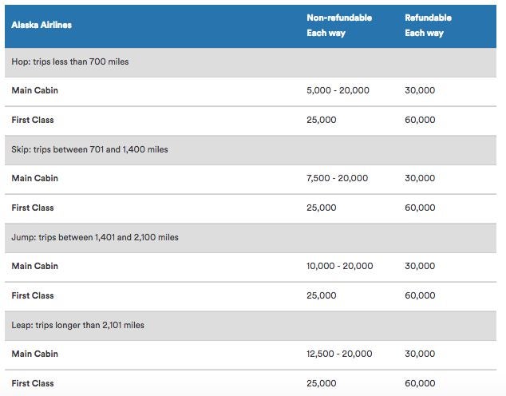This screenshot has width=506, height=396.
Task: Click the 12,500 - 20,000 value
Action: [339, 354]
